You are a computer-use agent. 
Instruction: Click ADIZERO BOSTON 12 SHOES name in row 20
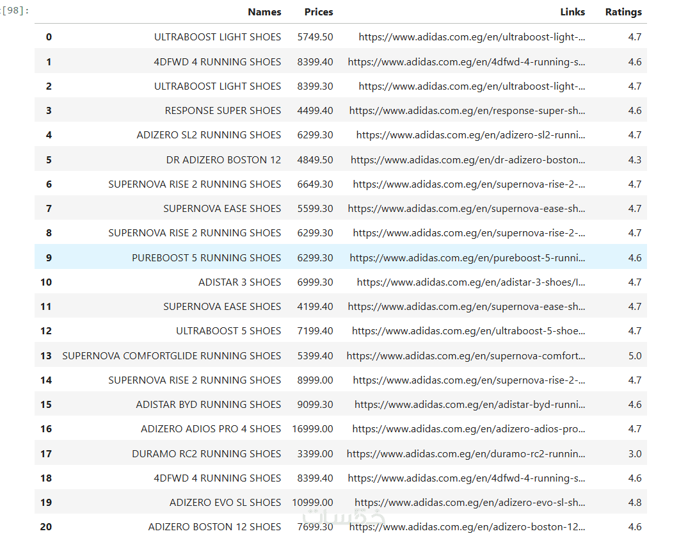214,527
